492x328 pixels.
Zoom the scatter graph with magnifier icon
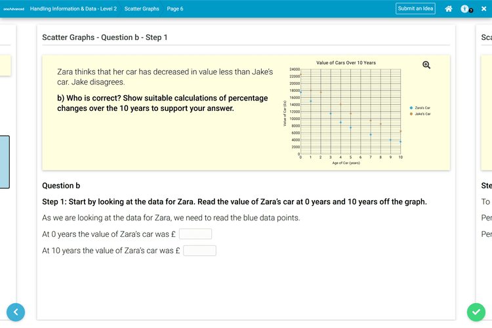426,64
